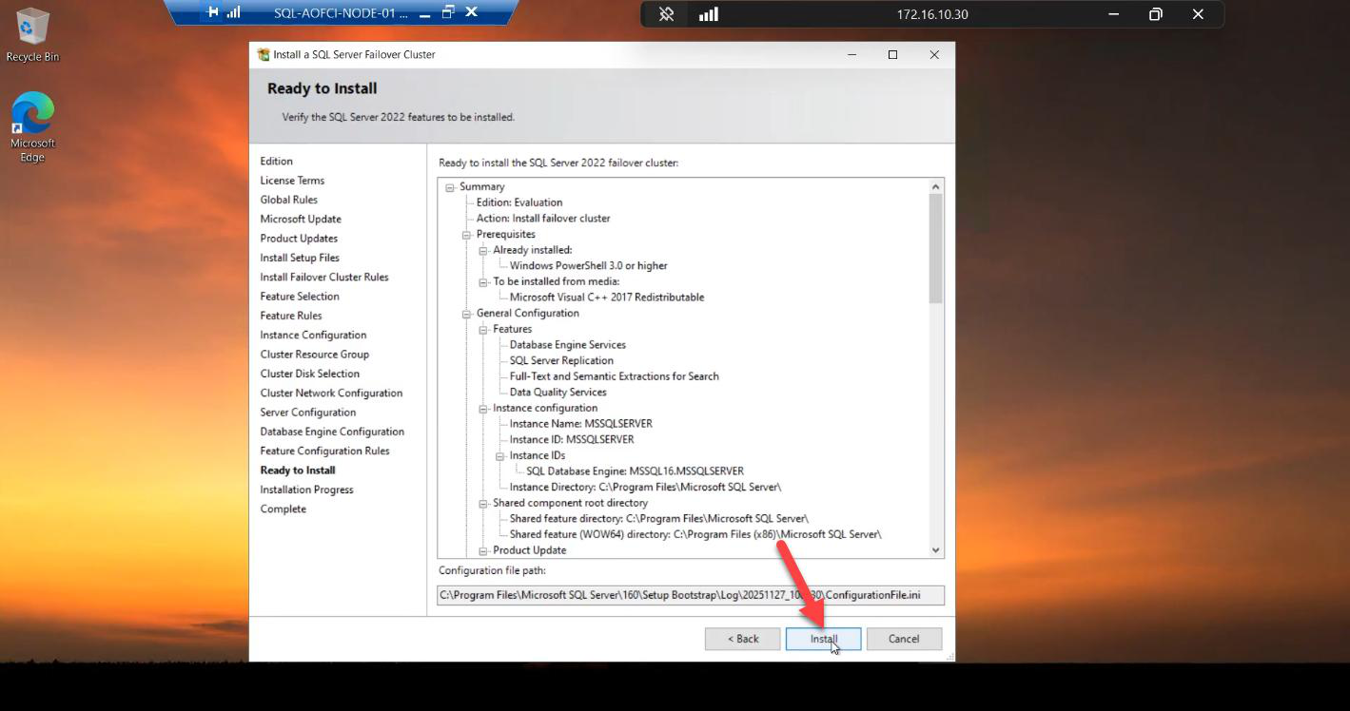This screenshot has width=1350, height=711.
Task: Select the SQL Server Replication row
Action: (x=561, y=361)
